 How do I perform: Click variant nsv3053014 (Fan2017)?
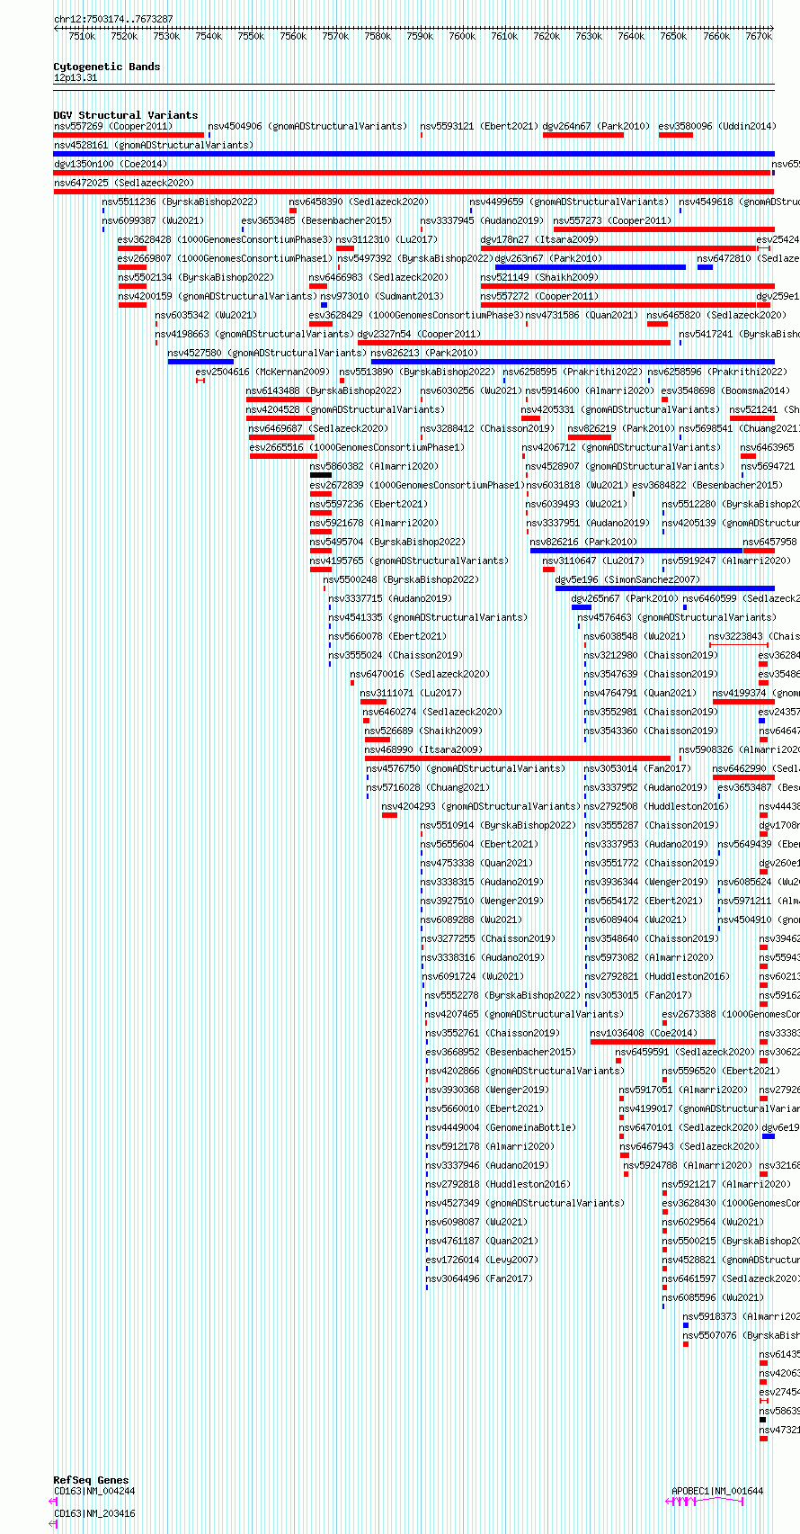click(637, 768)
